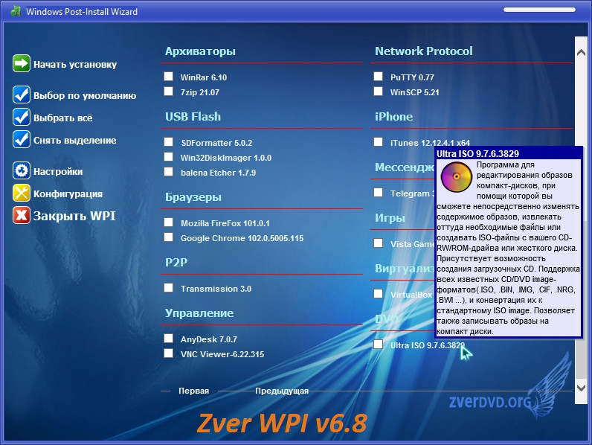Enable WinSCP 5.21 checkbox
Image resolution: width=592 pixels, height=445 pixels.
pyautogui.click(x=378, y=92)
